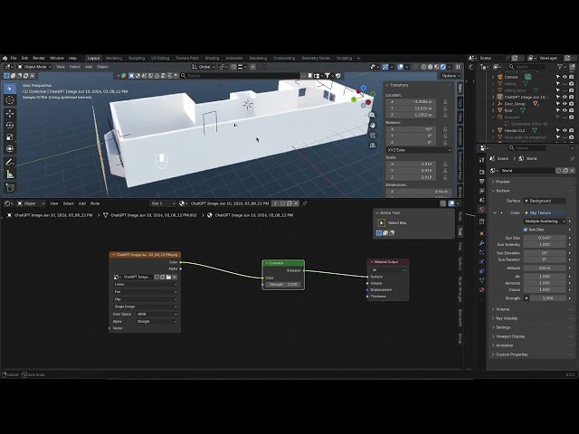Select the Annotate tool

click(x=10, y=163)
